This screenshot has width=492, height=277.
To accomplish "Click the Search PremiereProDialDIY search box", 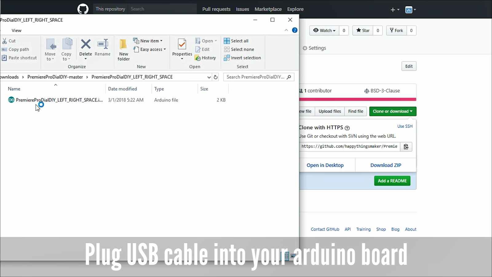I will [x=259, y=77].
